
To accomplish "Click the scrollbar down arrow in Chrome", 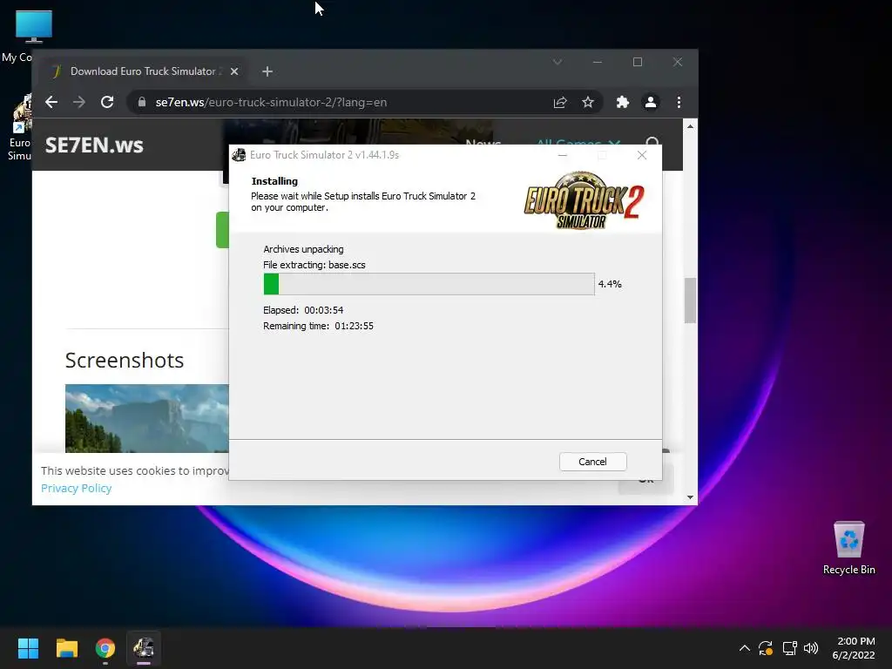I will [x=690, y=497].
